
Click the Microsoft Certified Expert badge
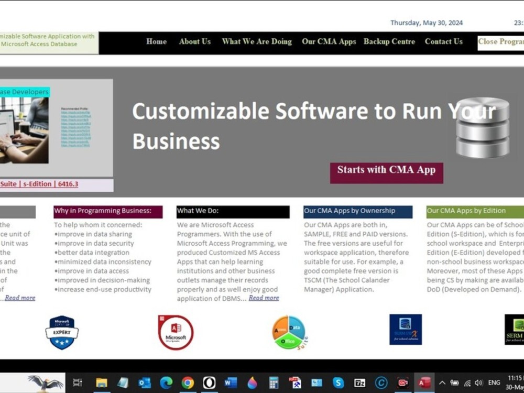pyautogui.click(x=62, y=332)
